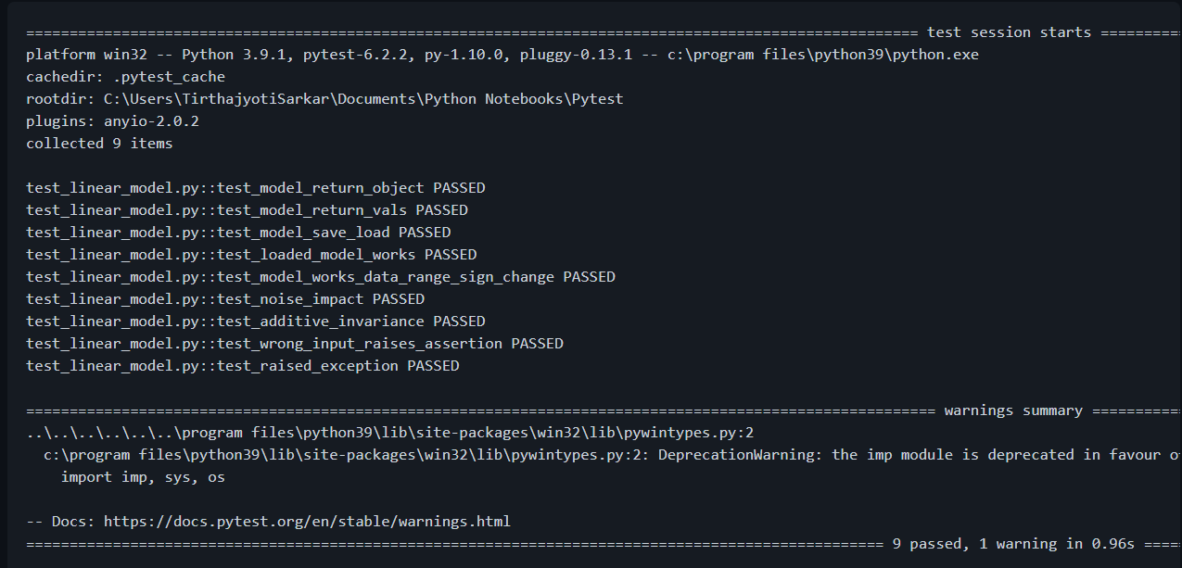
Task: Click the test_additive_invariance test line
Action: [x=255, y=322]
